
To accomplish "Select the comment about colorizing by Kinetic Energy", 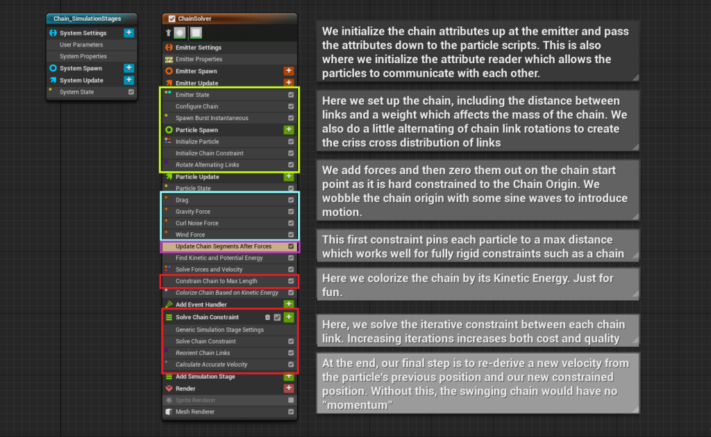I will click(478, 284).
